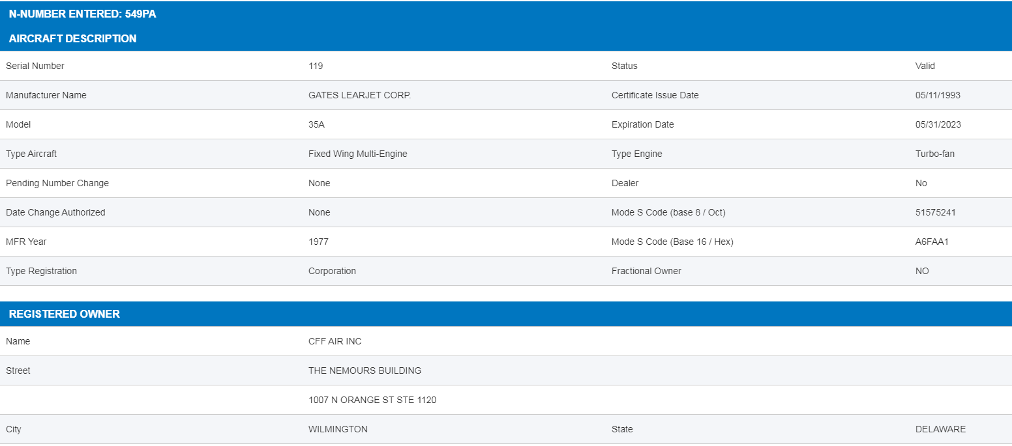Select the 'Corporation' registration value

(x=333, y=271)
